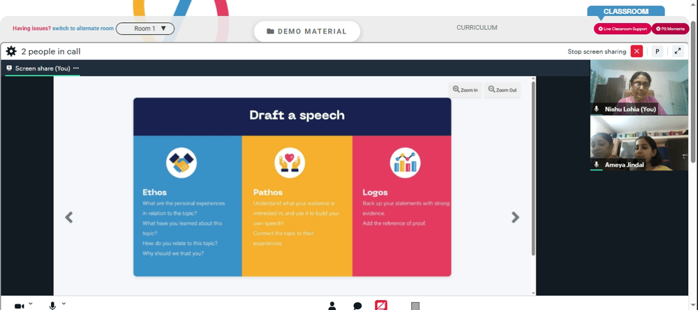
Task: Toggle the camera icon in bottom bar
Action: click(19, 306)
